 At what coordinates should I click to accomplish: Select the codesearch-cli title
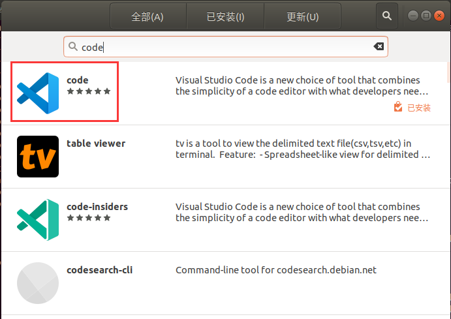[99, 270]
